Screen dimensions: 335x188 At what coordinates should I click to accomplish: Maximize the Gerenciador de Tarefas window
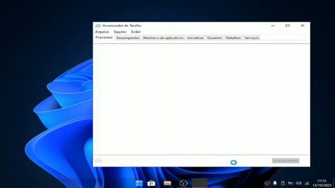(x=287, y=26)
